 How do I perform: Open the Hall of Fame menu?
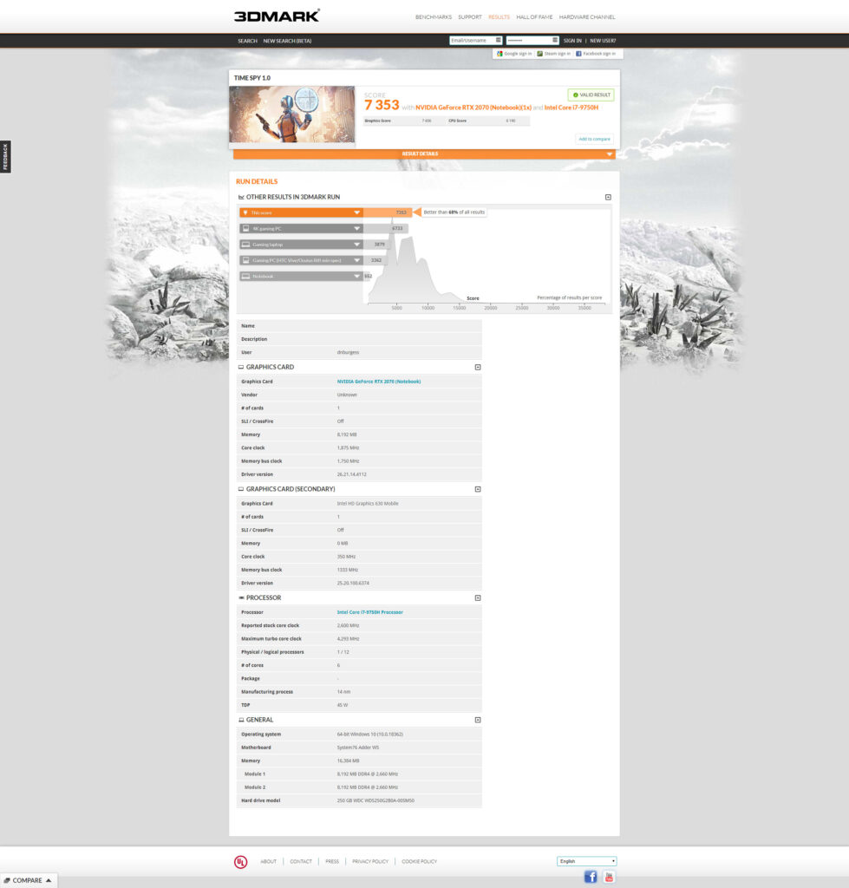(x=534, y=17)
